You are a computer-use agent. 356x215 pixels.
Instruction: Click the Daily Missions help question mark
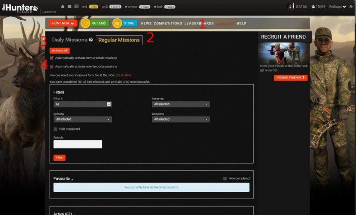coord(91,40)
